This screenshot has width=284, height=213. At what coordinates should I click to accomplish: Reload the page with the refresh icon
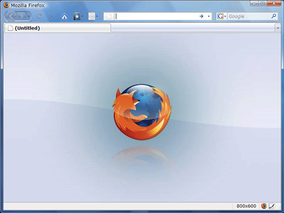(39, 16)
